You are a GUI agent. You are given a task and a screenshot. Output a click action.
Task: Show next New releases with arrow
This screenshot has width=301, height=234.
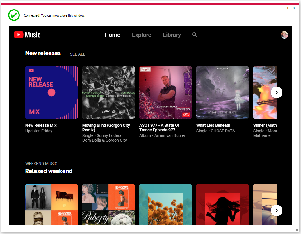click(x=277, y=92)
